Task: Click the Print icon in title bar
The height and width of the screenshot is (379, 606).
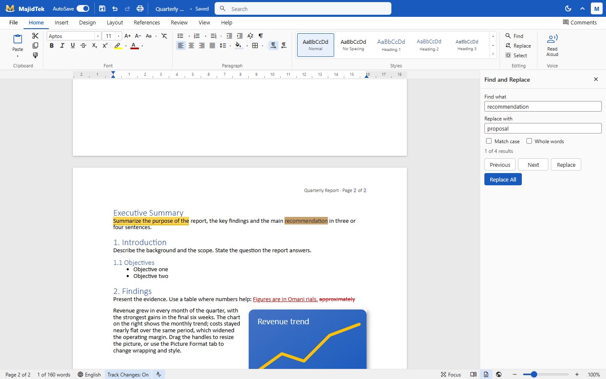Action: tap(140, 8)
